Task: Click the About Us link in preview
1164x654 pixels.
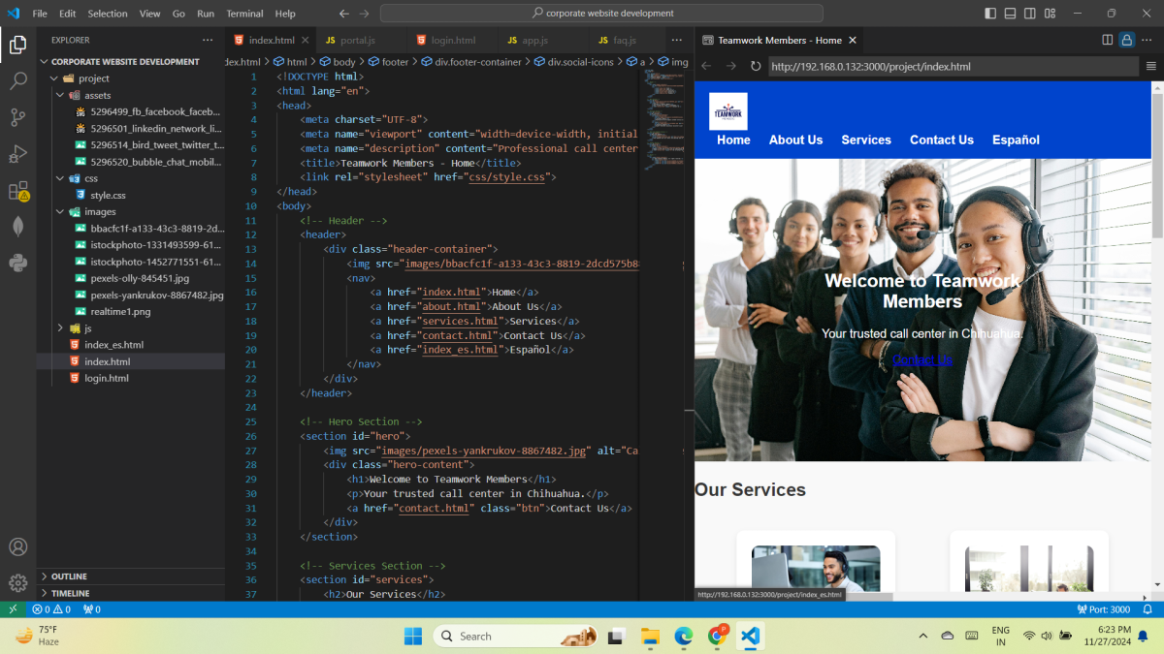Action: pyautogui.click(x=795, y=140)
